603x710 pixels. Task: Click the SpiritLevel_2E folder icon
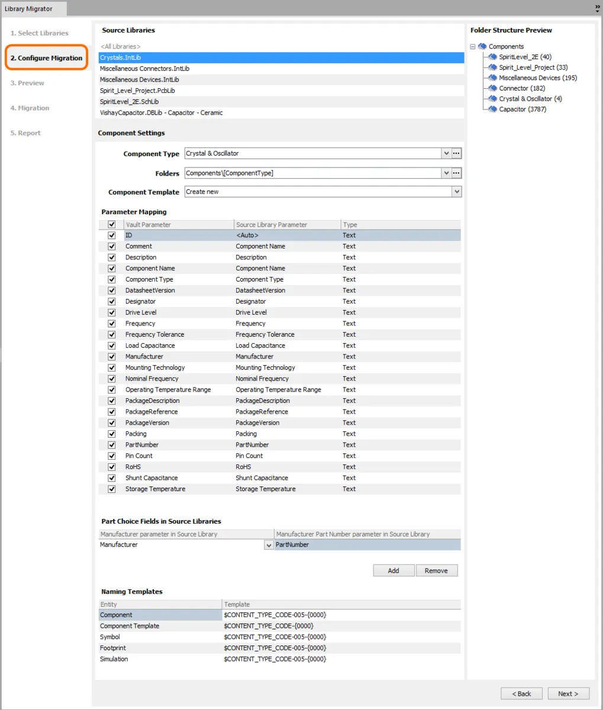(492, 57)
